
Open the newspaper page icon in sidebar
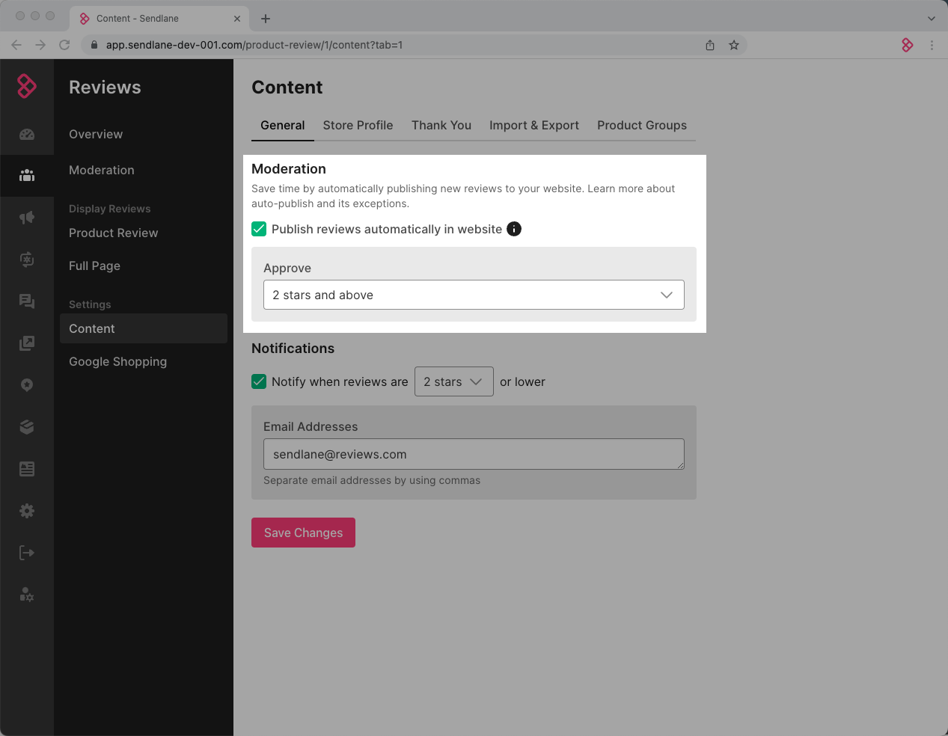click(27, 469)
